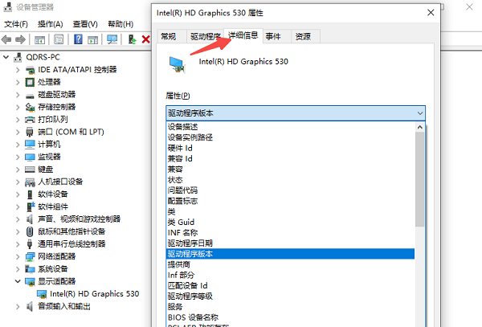
Task: Click the update driver icon with green arrow
Action: (133, 39)
